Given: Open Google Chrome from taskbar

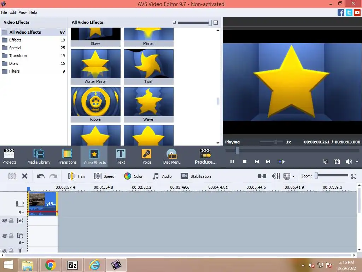Looking at the screenshot, I should click(50, 265).
